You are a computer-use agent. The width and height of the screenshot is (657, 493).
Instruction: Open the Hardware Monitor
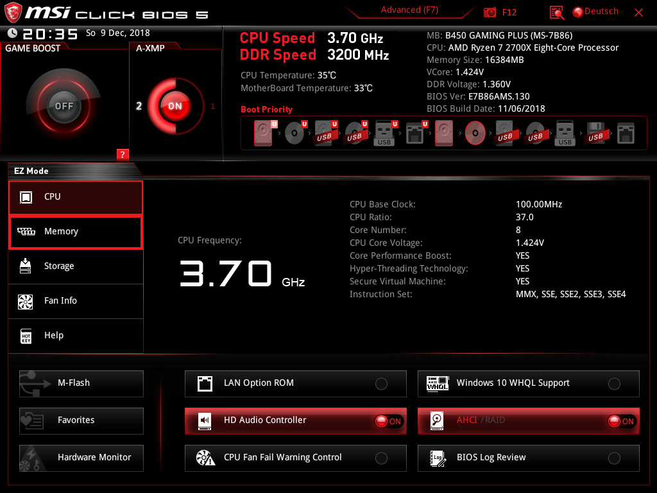pyautogui.click(x=81, y=458)
